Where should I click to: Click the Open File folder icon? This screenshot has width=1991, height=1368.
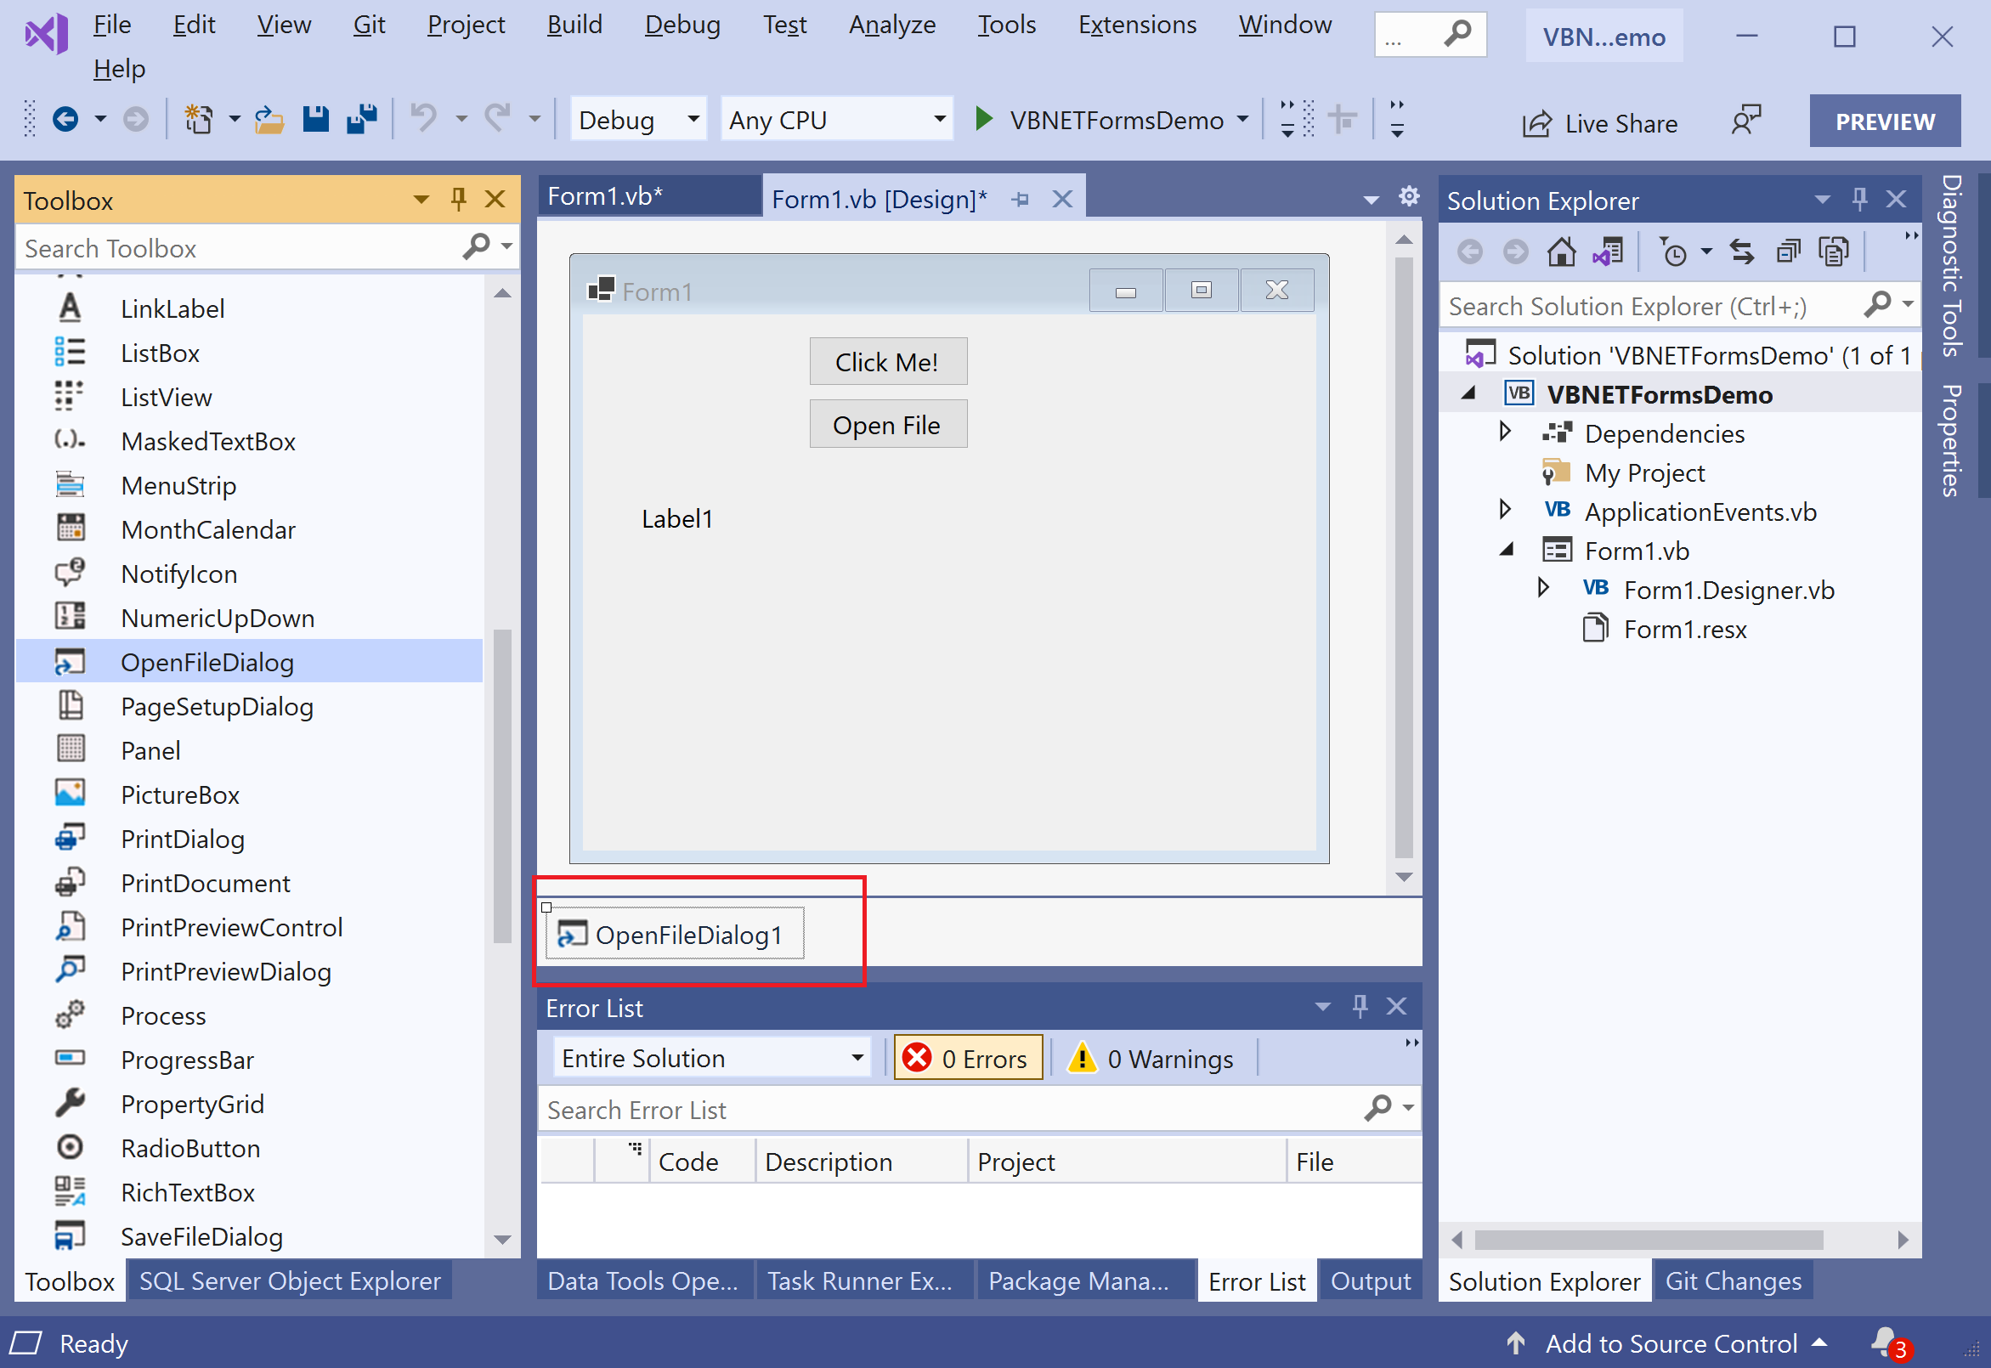[x=269, y=119]
